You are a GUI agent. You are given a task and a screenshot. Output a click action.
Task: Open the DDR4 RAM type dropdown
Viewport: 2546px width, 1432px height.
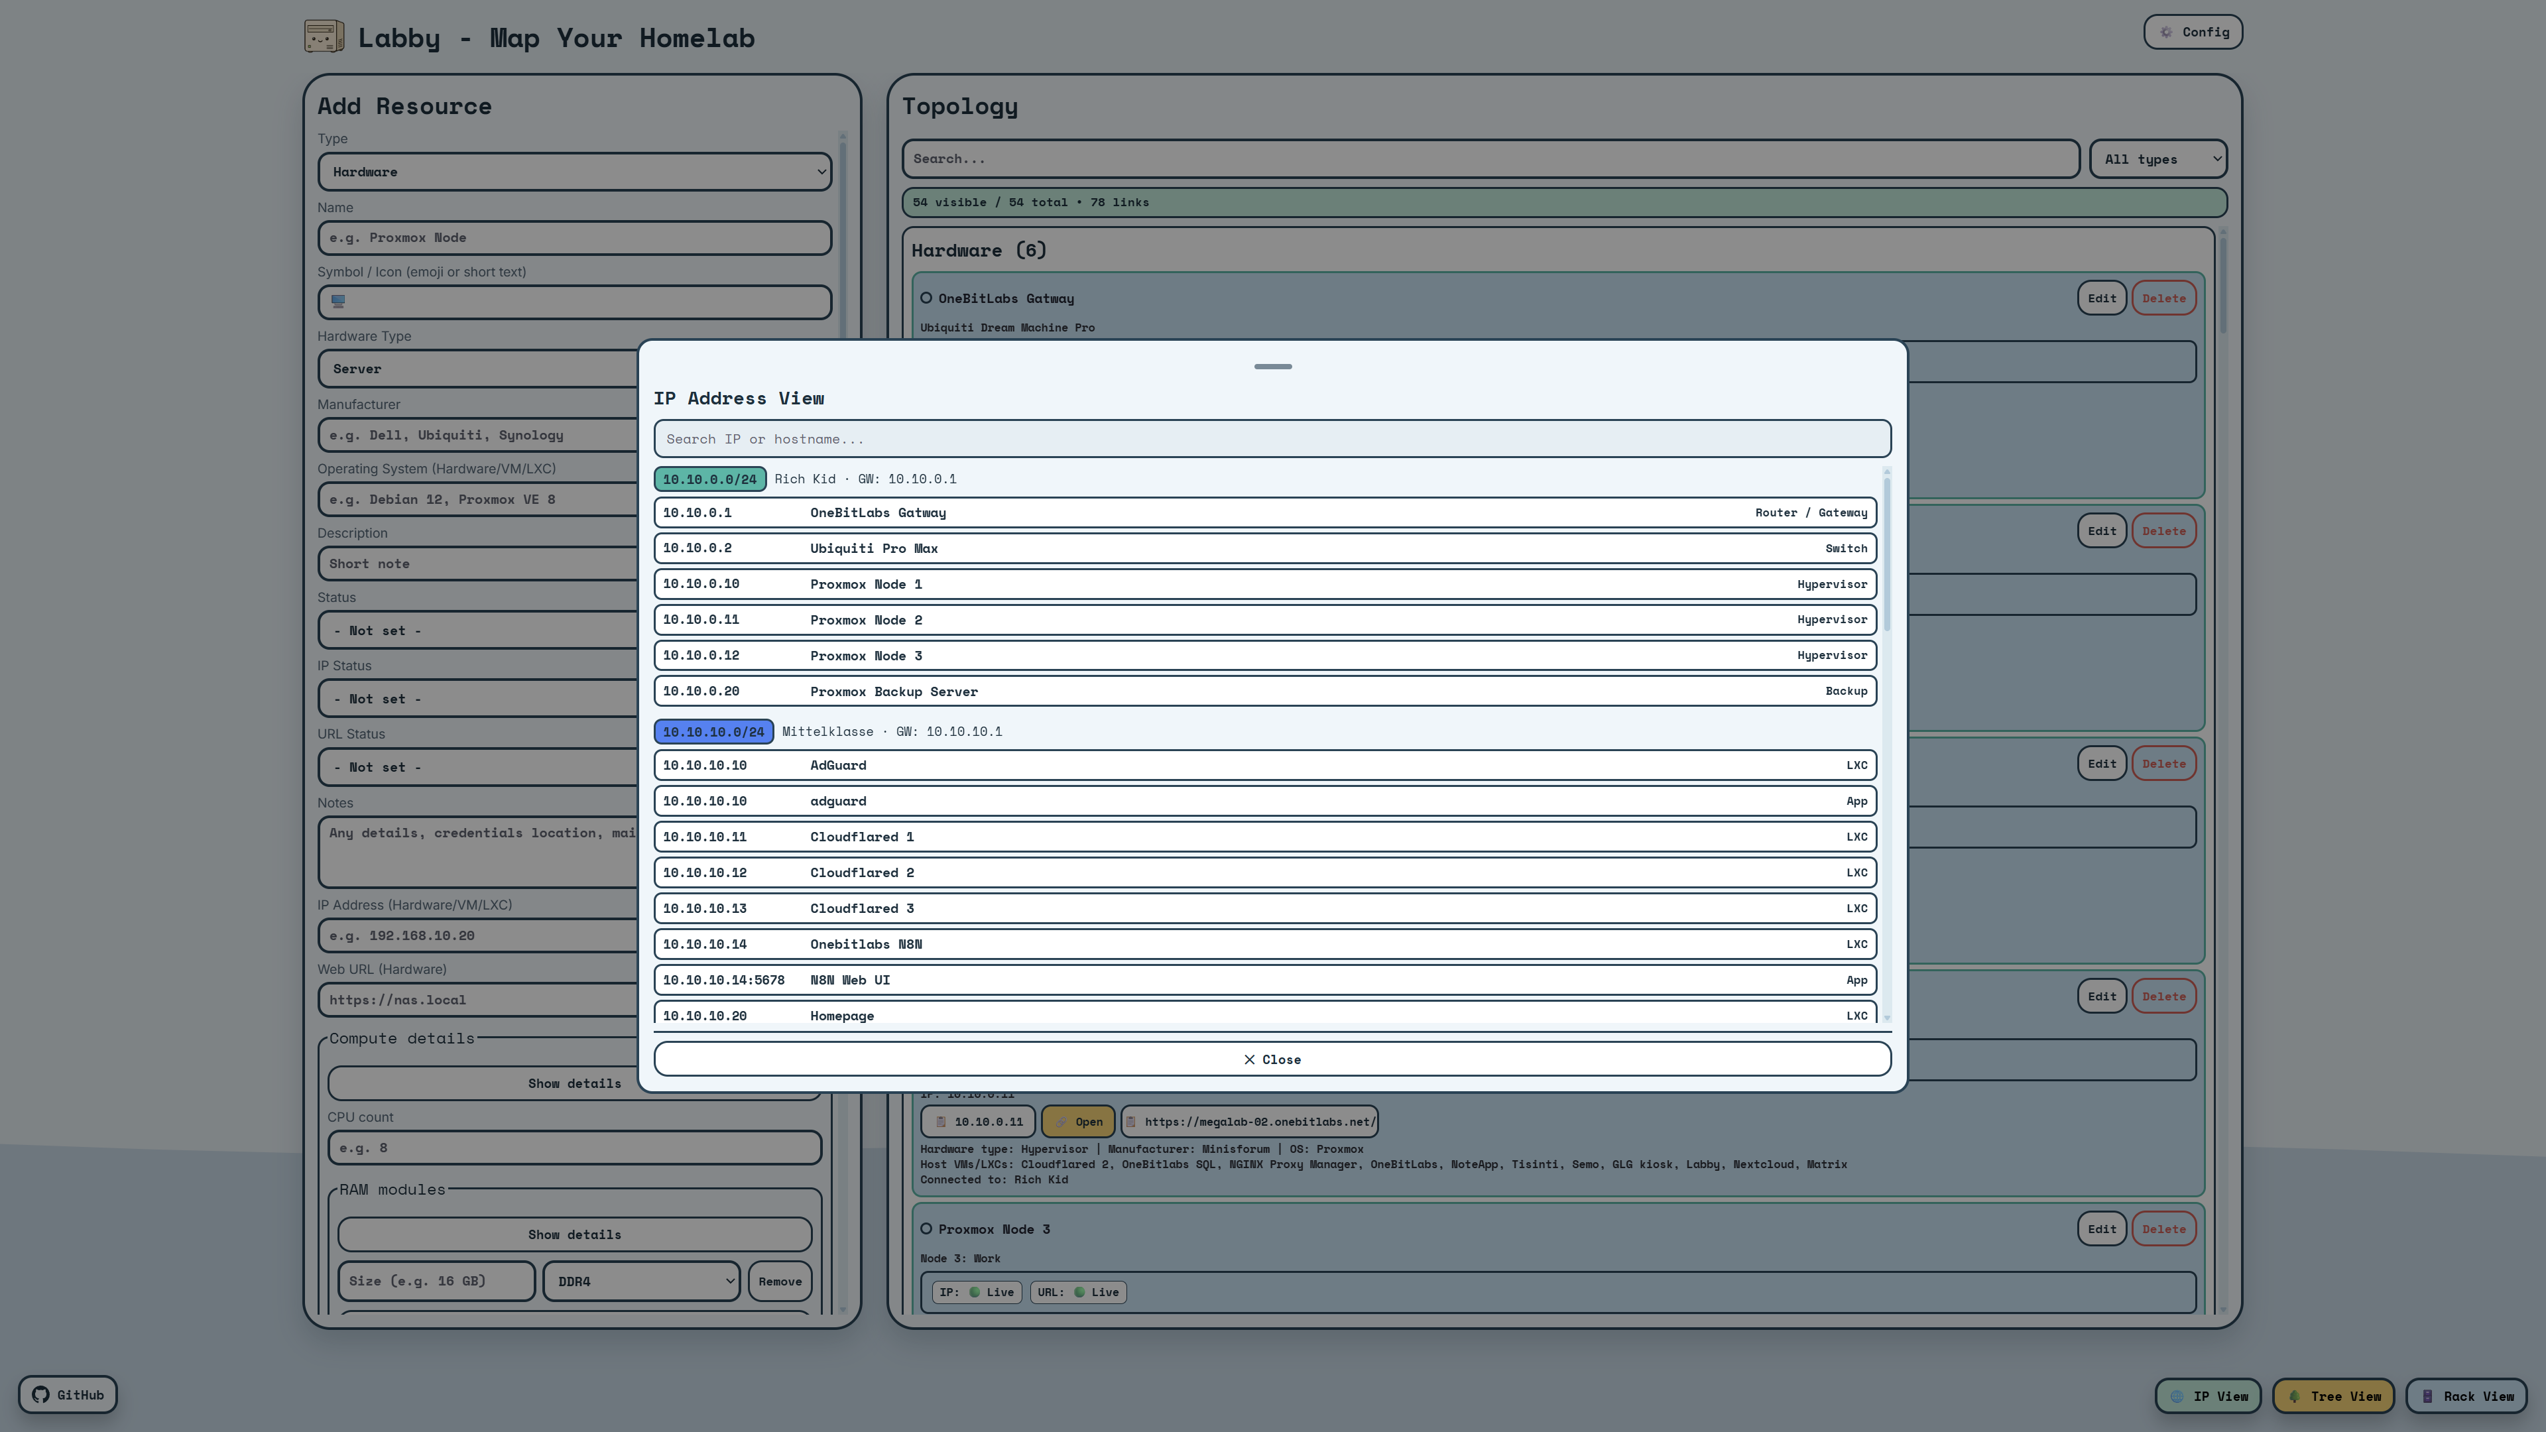(x=641, y=1281)
